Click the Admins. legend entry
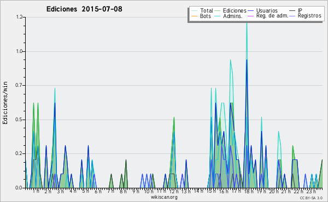Viewport: 328px width, 202px height. coord(233,16)
